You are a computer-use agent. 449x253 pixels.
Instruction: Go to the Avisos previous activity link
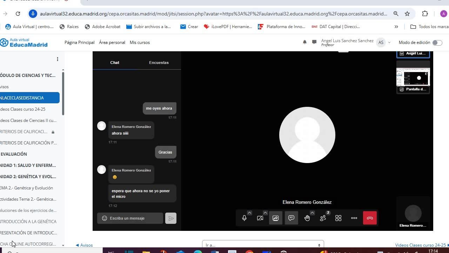pyautogui.click(x=84, y=245)
